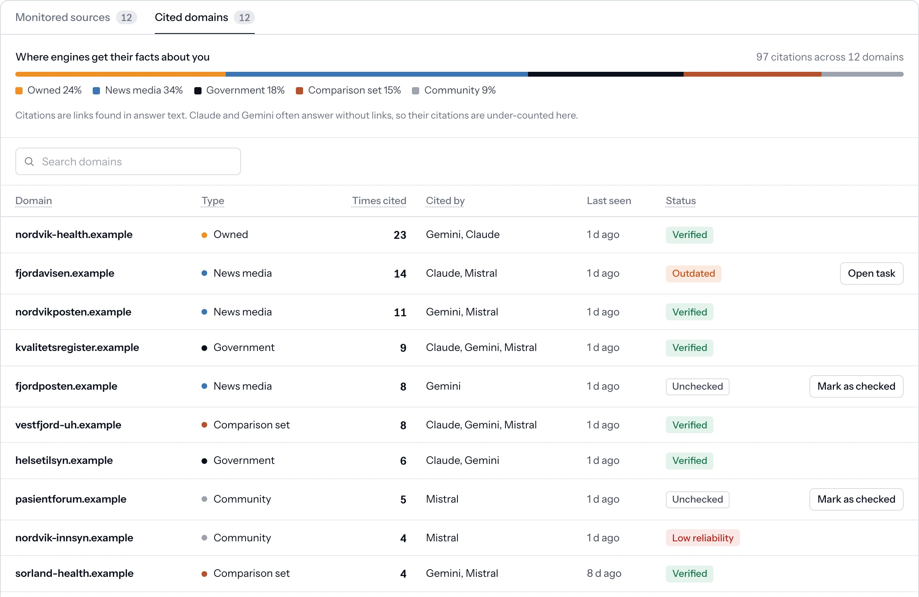
Task: Click Unchecked badge for fjordposten.example
Action: coord(697,386)
